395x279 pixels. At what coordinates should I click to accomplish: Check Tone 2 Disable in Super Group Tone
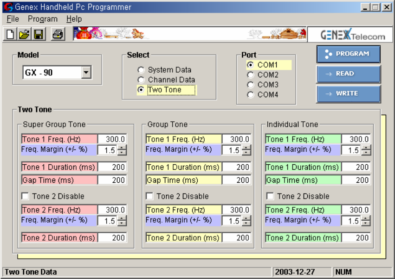(x=25, y=196)
